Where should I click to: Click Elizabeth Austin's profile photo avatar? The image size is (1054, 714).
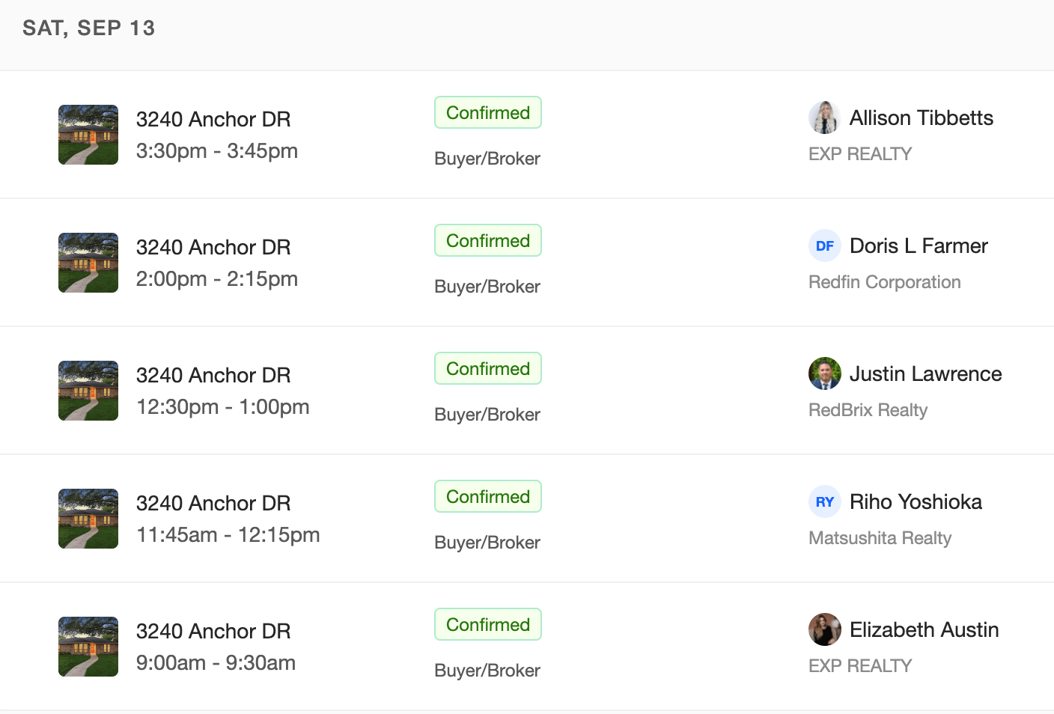click(x=824, y=629)
